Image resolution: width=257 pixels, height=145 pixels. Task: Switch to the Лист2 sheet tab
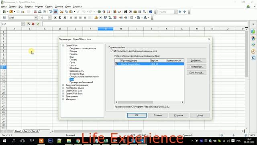pos(27,131)
